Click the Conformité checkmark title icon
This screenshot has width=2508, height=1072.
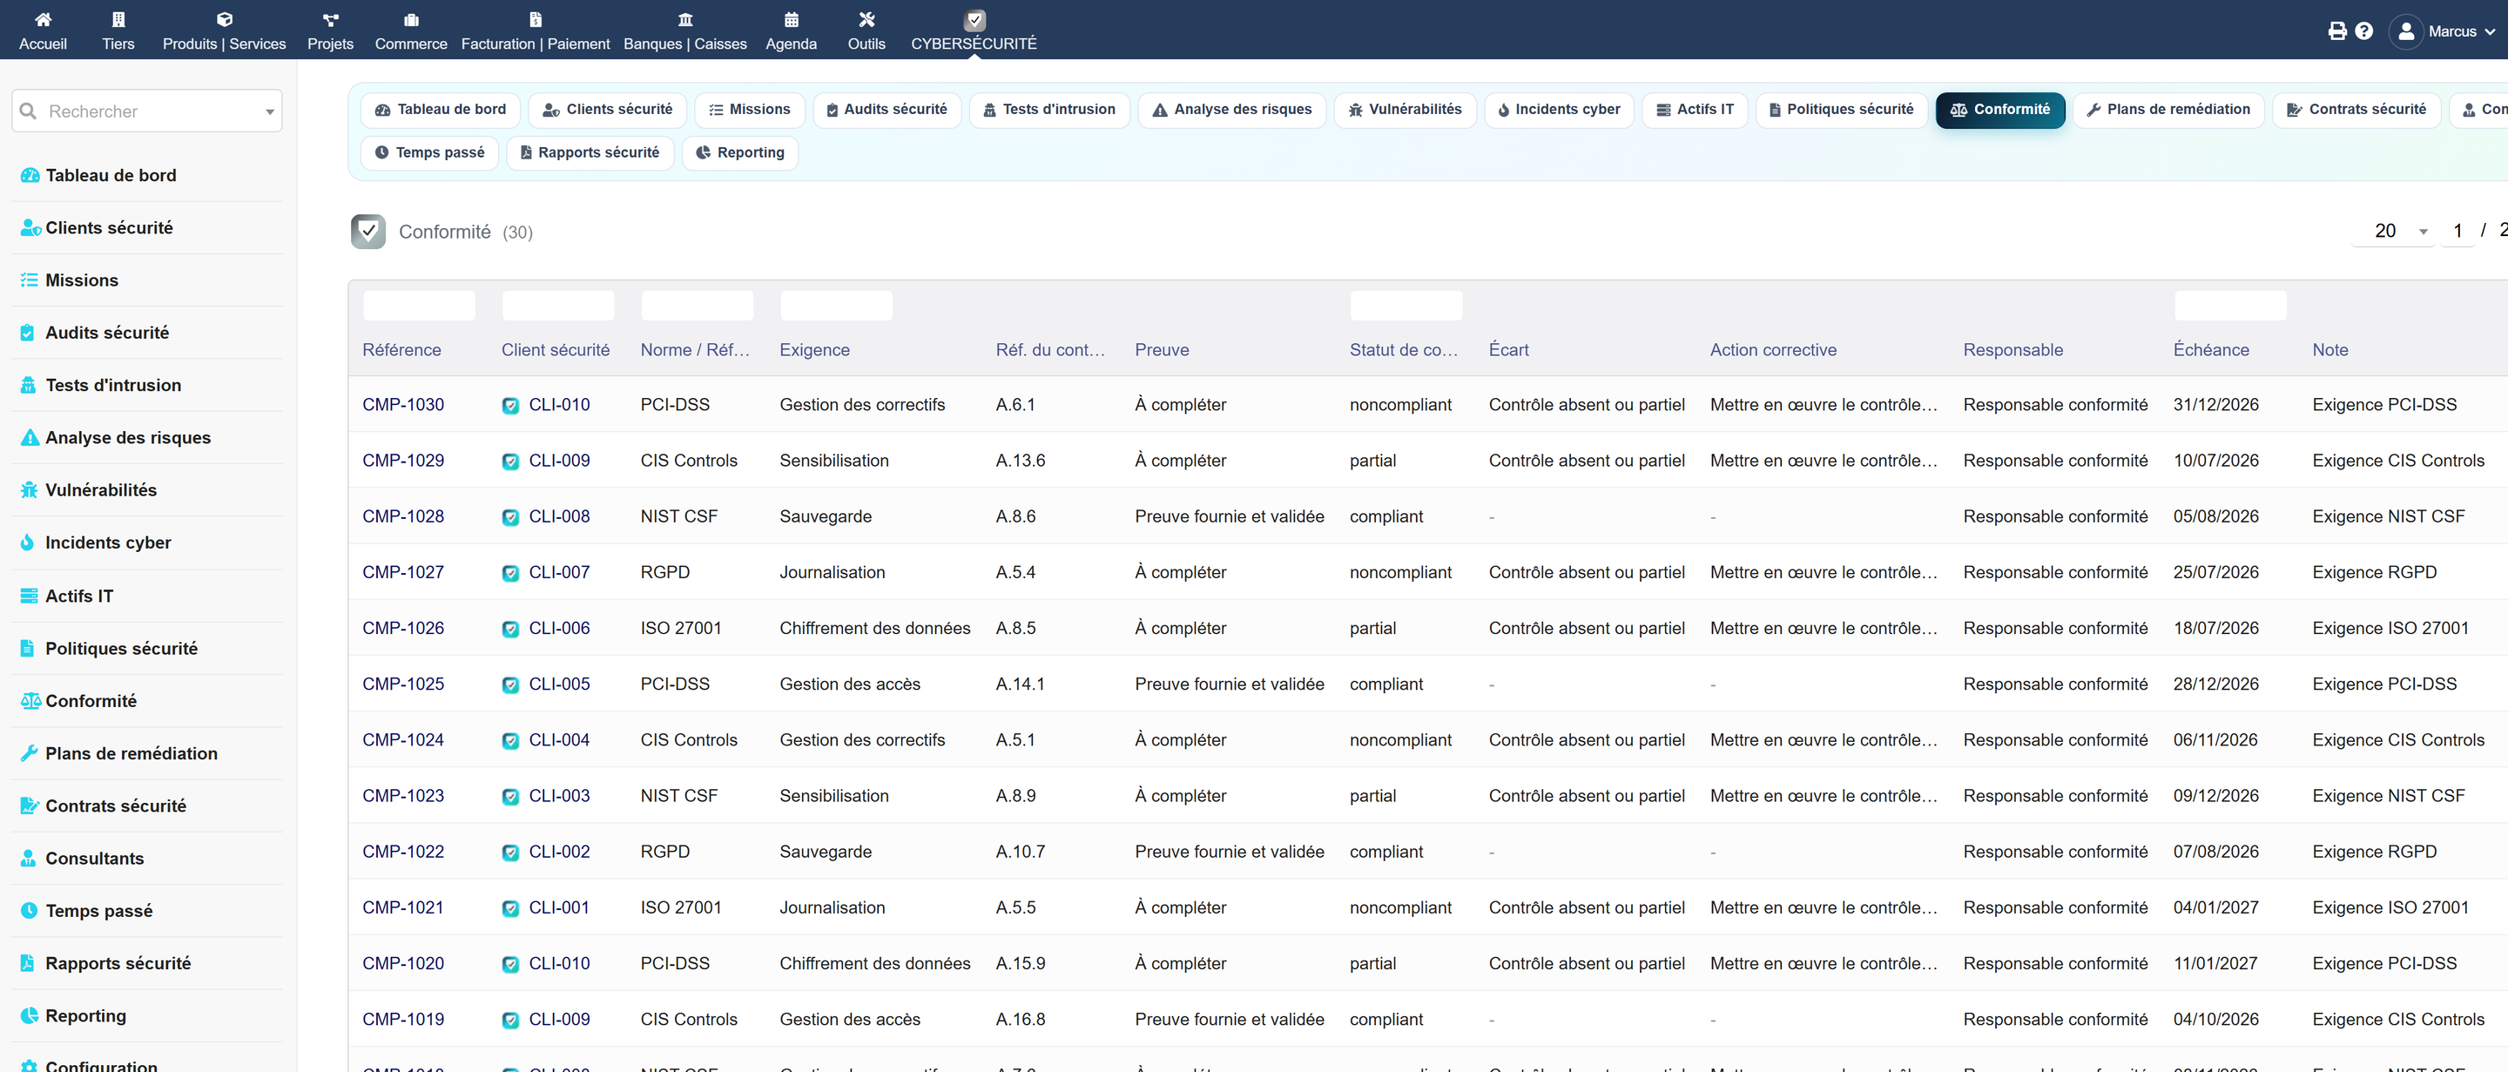368,232
